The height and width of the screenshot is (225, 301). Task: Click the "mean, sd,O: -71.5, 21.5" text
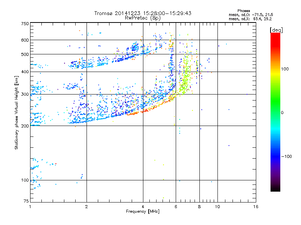pos(251,15)
